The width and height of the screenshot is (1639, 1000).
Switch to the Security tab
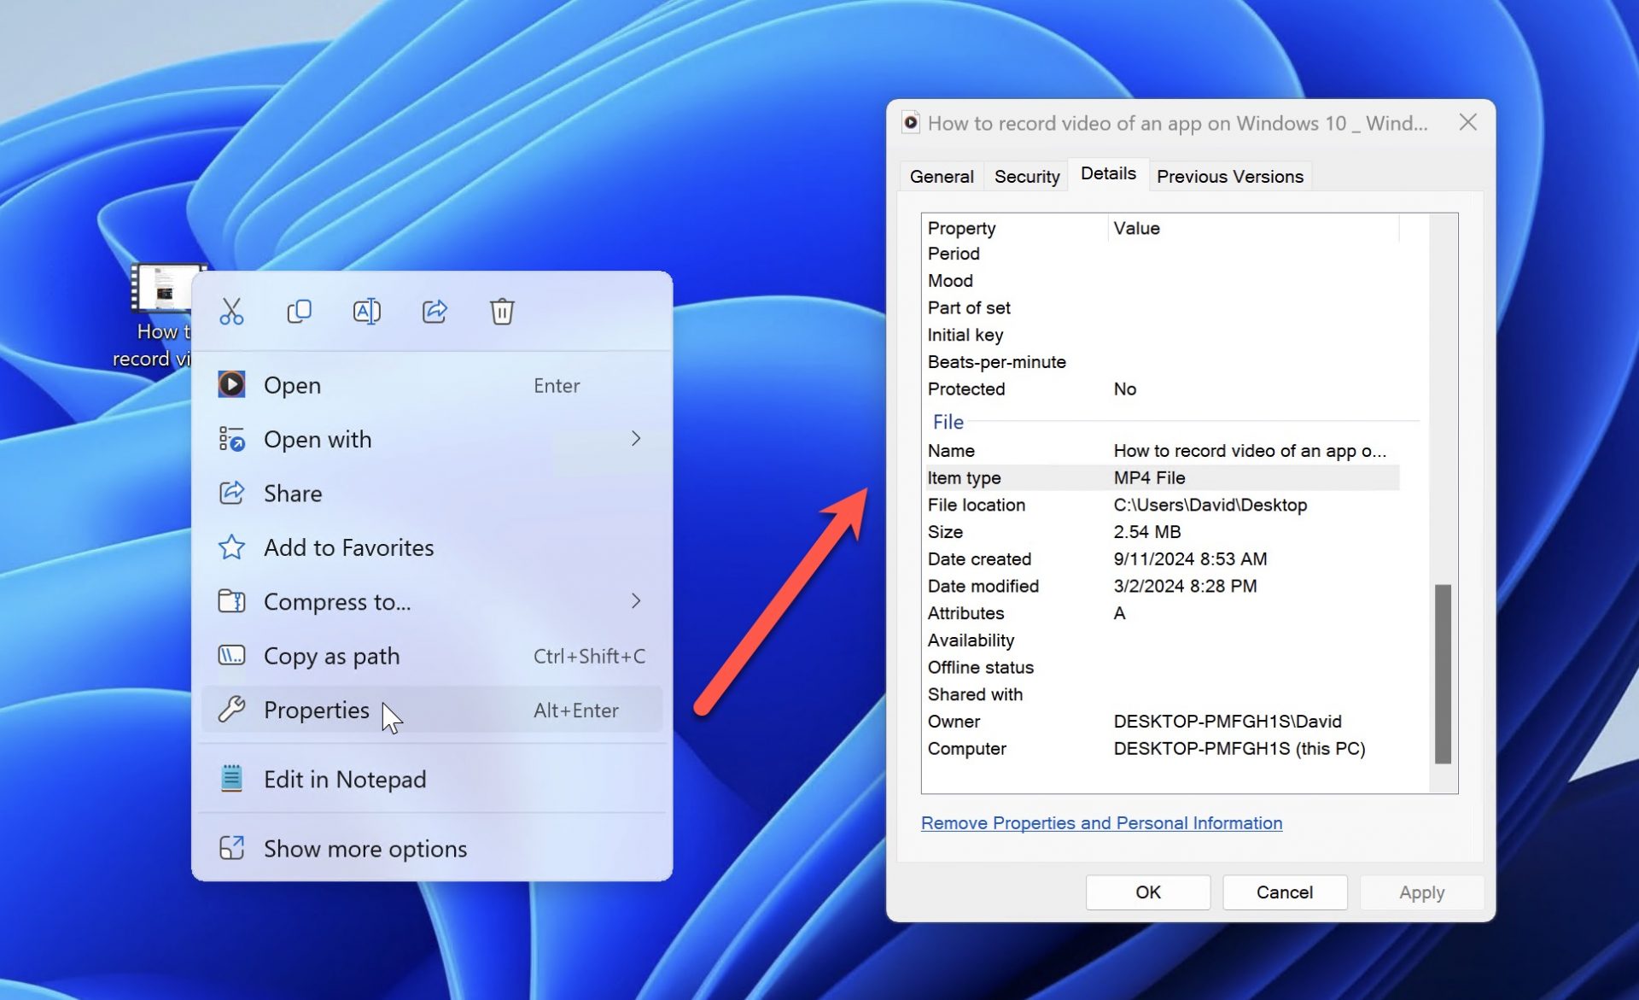click(1026, 176)
